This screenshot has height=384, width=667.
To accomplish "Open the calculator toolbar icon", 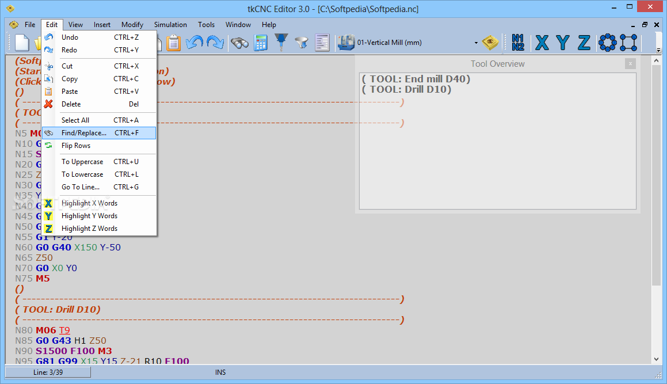I will click(x=260, y=43).
